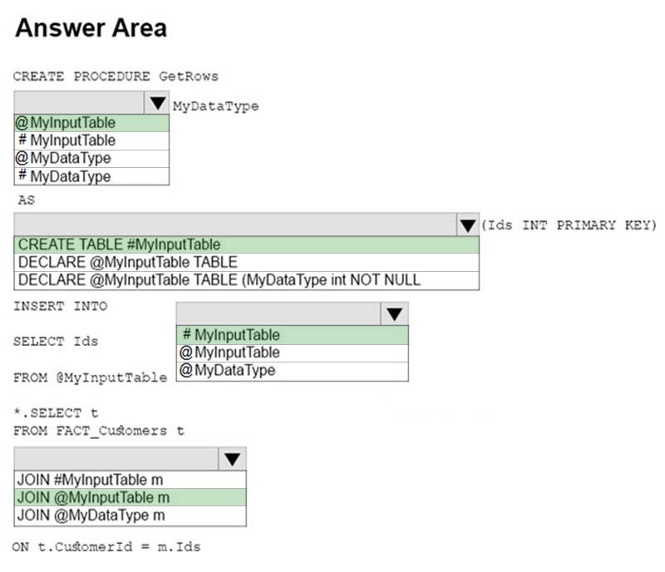Select JOIN #MyInputTable m option
Image resolution: width=665 pixels, height=572 pixels.
point(131,480)
